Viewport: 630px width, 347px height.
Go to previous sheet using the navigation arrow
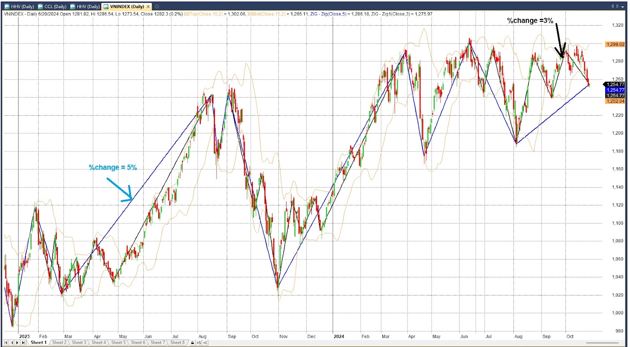pyautogui.click(x=12, y=343)
